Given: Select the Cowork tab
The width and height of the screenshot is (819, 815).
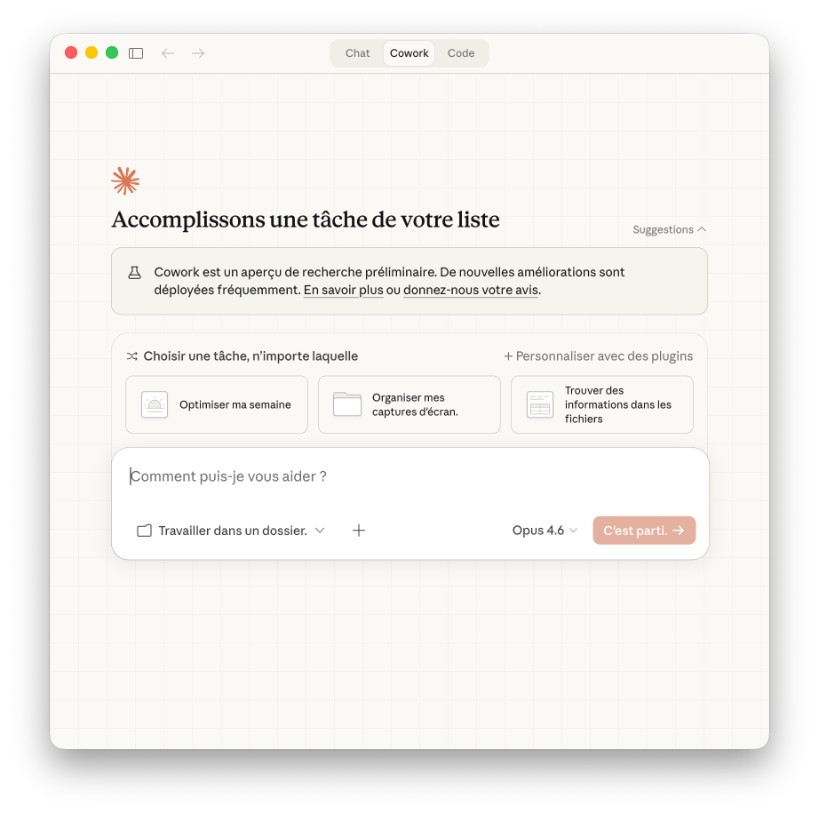Looking at the screenshot, I should [x=409, y=53].
